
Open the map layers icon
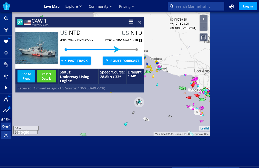pos(6,53)
